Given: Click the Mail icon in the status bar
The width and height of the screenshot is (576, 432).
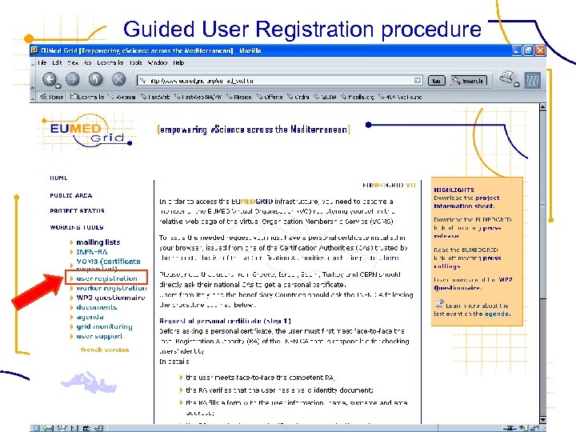Looking at the screenshot, I should pyautogui.click(x=48, y=428).
